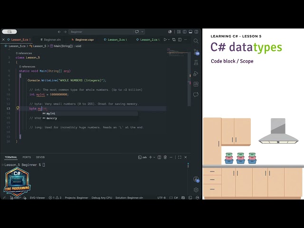This screenshot has width=304, height=228.
Task: Click the 0 references lens above class Lesson_5
Action: [x=24, y=53]
